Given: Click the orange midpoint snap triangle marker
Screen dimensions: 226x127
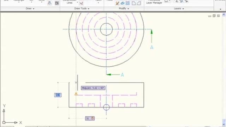Looking at the screenshot, I should (x=76, y=94).
